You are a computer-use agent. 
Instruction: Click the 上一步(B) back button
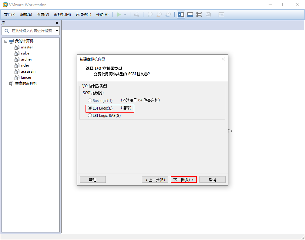pos(155,180)
